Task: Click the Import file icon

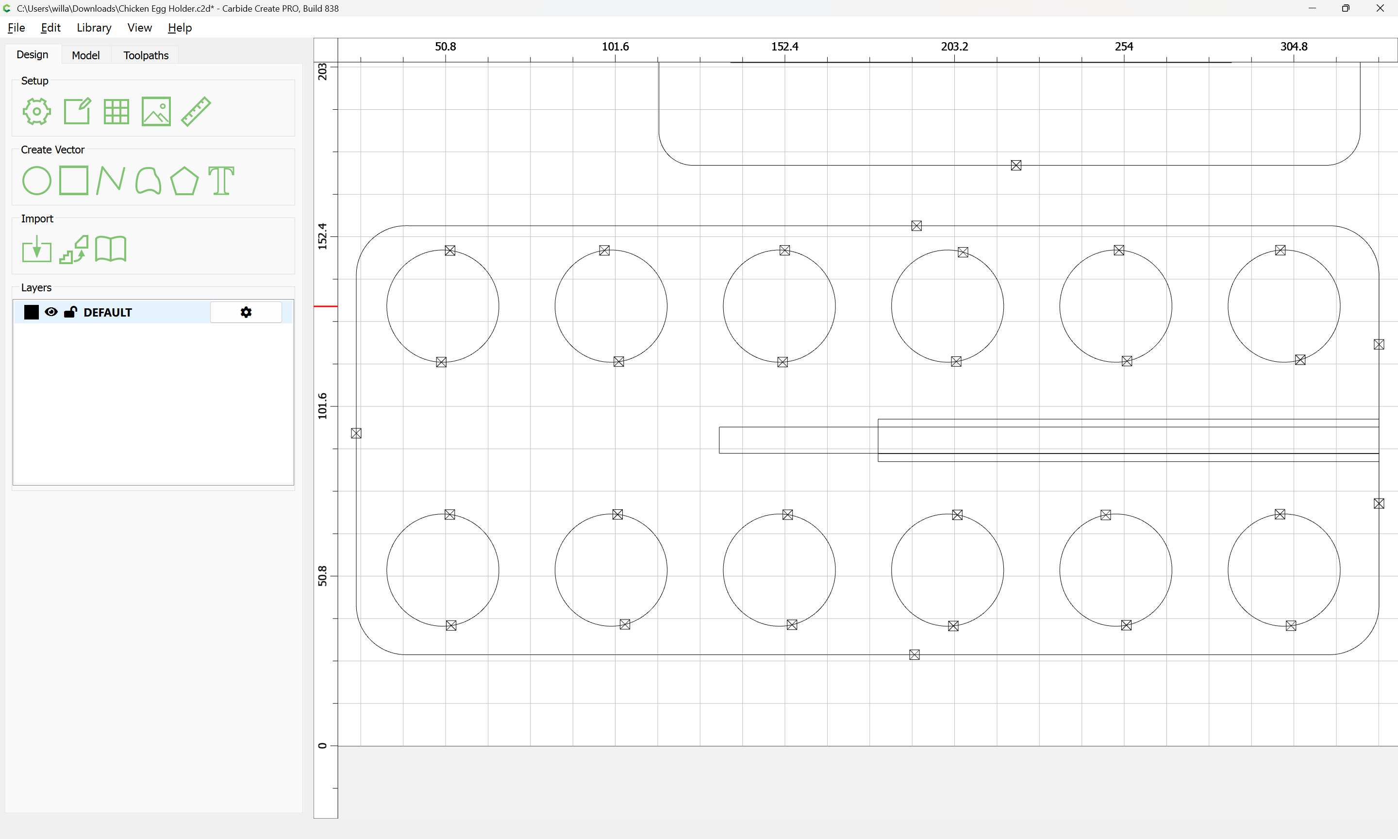Action: [x=37, y=250]
